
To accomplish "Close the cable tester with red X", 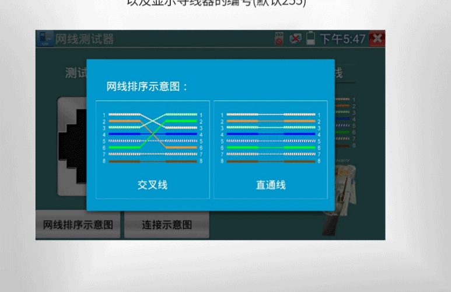I will pyautogui.click(x=377, y=39).
